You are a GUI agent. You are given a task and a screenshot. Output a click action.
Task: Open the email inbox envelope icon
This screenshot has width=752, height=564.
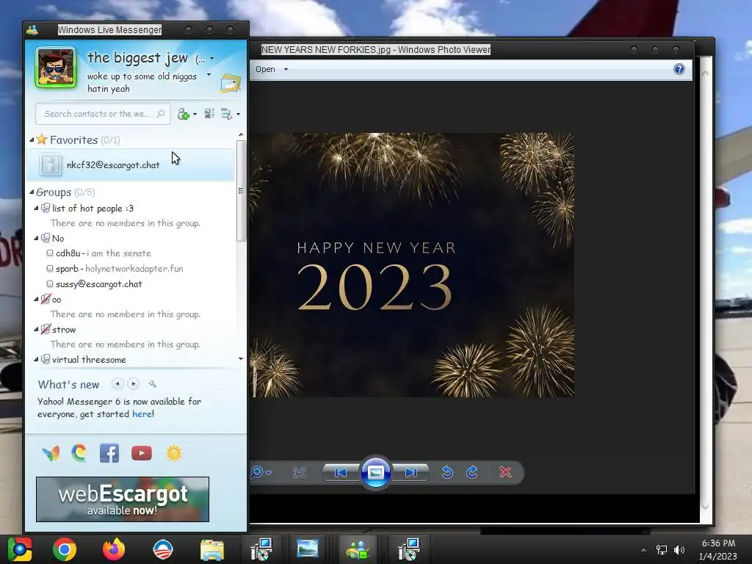tap(230, 84)
